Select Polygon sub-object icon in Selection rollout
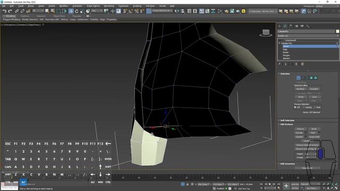This screenshot has height=191, width=340. (x=311, y=78)
